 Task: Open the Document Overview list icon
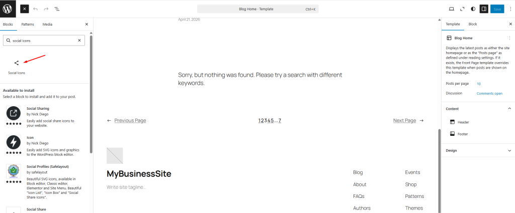(x=57, y=9)
